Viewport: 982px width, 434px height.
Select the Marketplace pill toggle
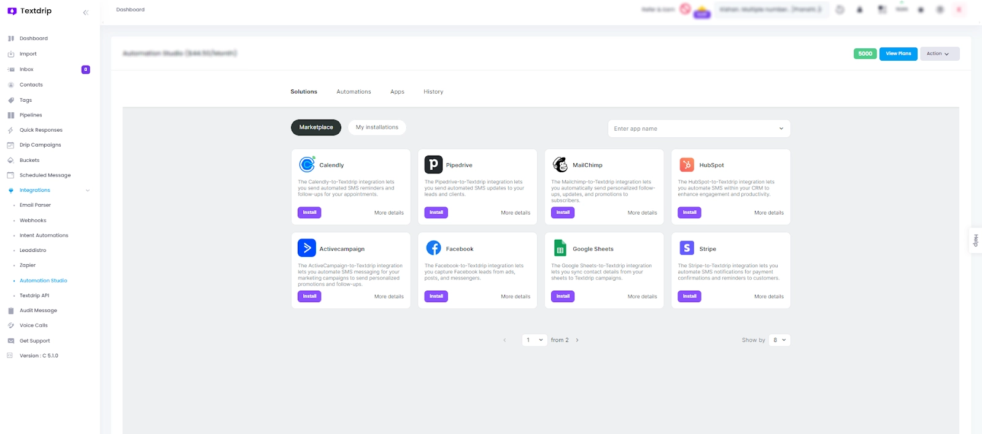point(316,128)
